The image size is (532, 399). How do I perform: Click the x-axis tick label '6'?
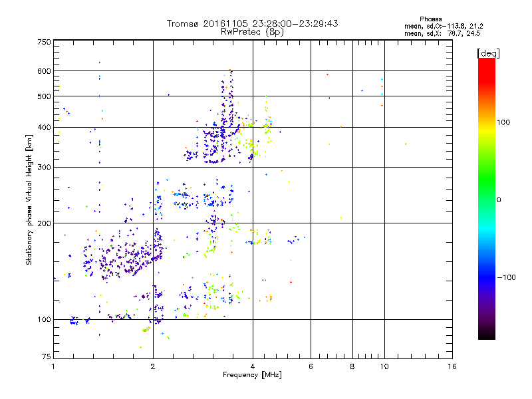(x=311, y=366)
